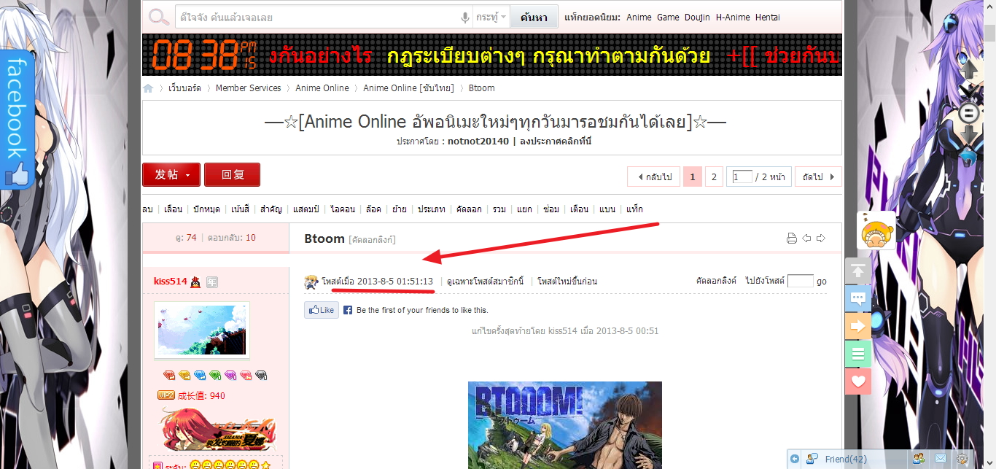The width and height of the screenshot is (996, 469).
Task: Click the search magnifier icon
Action: coord(158,18)
